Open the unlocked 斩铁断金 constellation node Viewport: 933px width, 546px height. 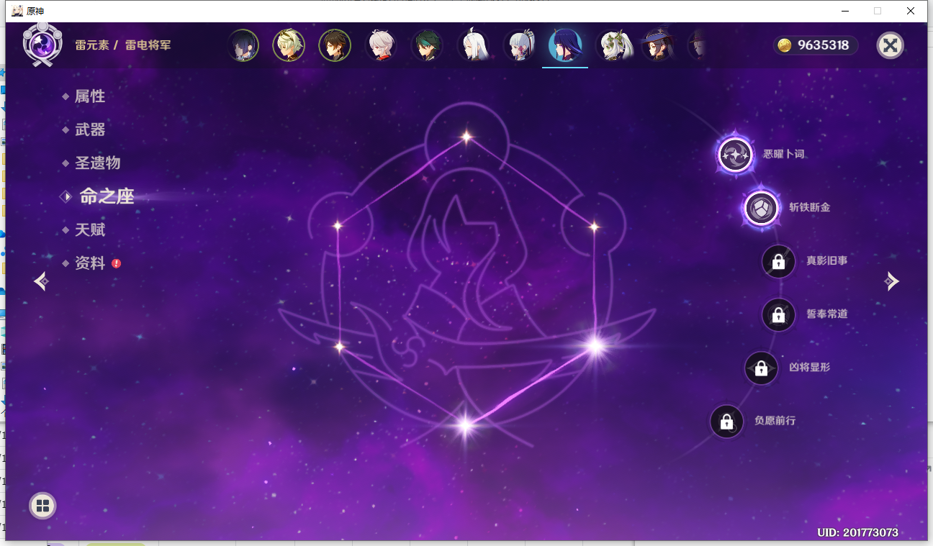[x=762, y=209]
